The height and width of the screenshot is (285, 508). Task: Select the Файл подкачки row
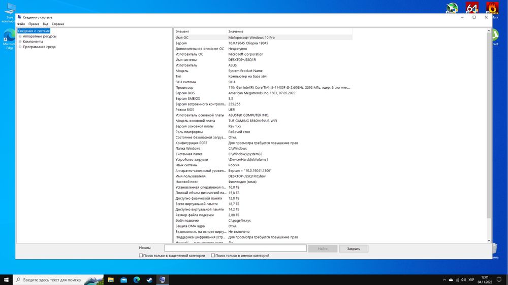263,220
